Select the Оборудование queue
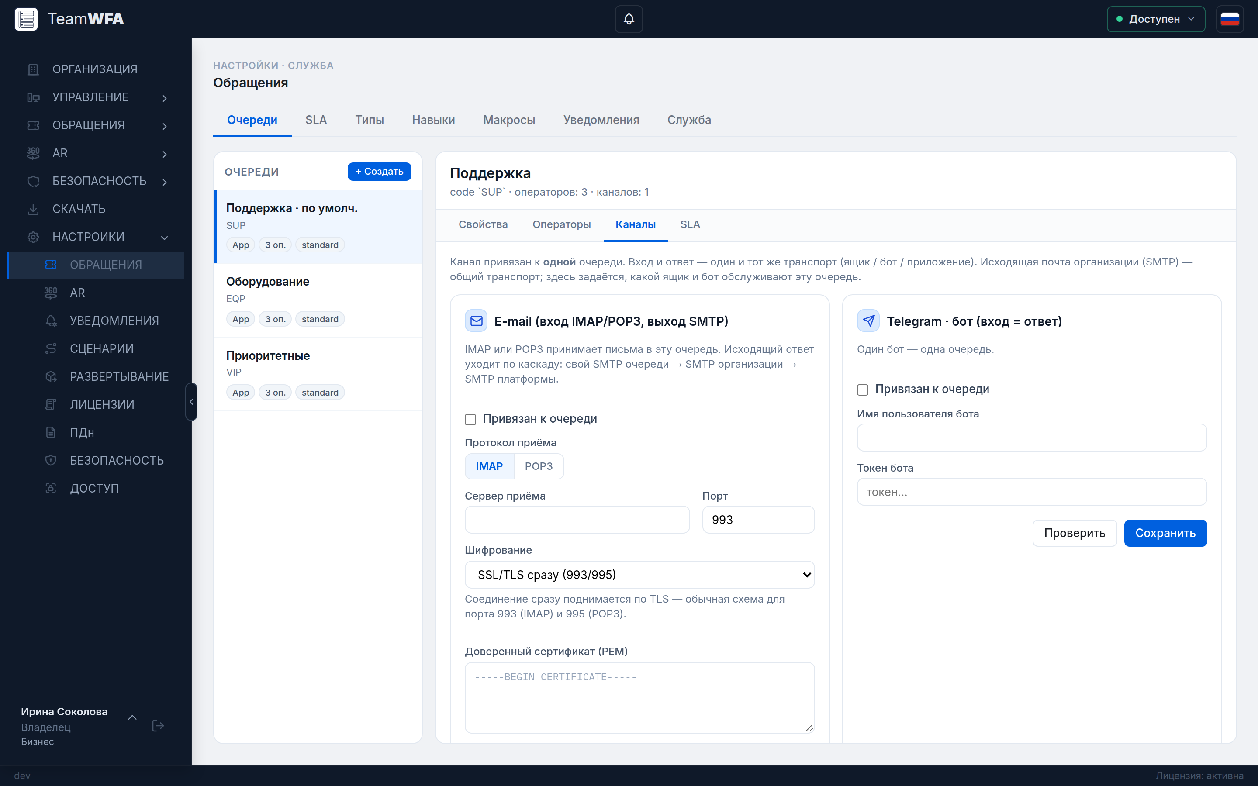Image resolution: width=1258 pixels, height=786 pixels. [318, 300]
